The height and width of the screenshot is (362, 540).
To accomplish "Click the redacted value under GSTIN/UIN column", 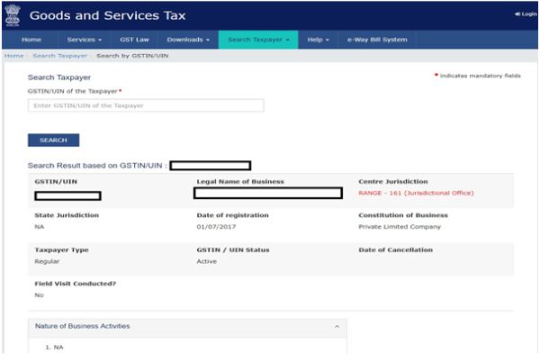I will (x=67, y=195).
